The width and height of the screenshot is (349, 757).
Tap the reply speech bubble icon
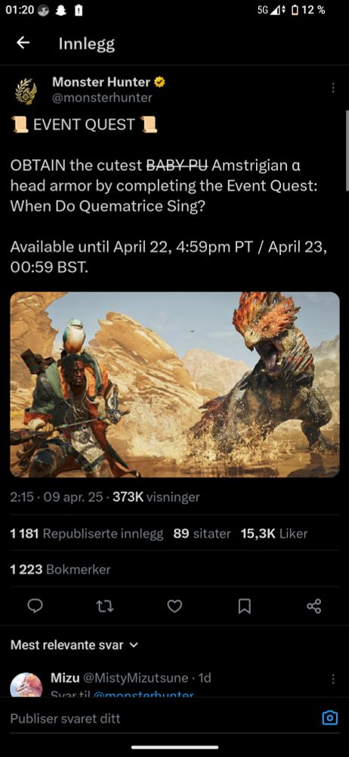pyautogui.click(x=35, y=606)
